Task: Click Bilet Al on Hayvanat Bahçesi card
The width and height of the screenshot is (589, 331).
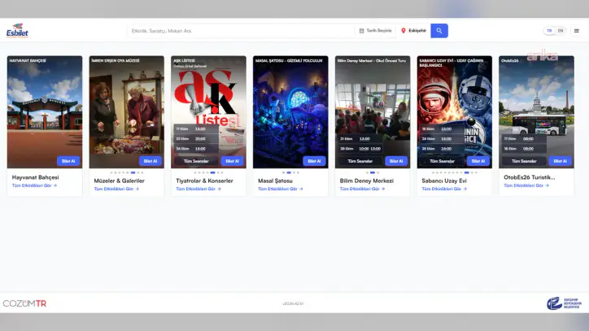Action: [x=68, y=161]
